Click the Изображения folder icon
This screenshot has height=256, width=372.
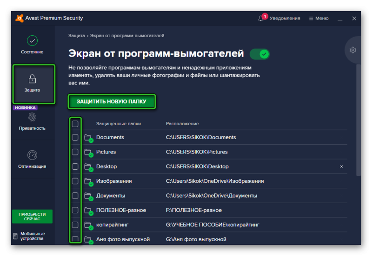[x=88, y=182]
